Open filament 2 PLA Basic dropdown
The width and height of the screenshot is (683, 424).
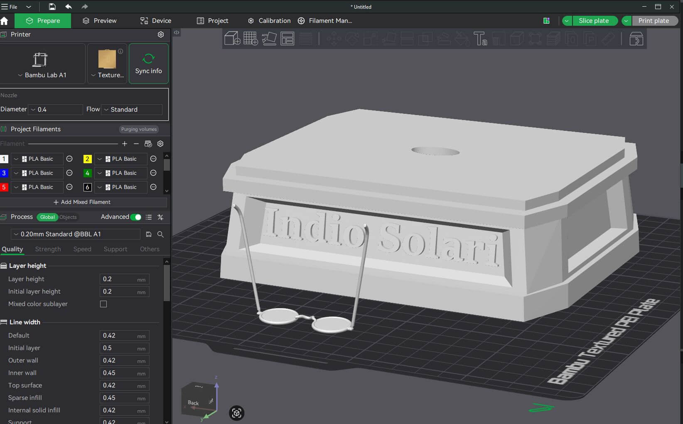coord(120,159)
